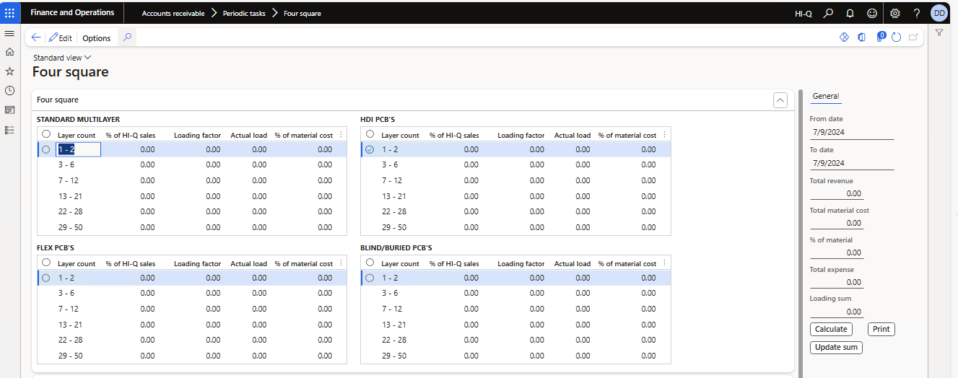The image size is (958, 378).
Task: Open column options for HDI PCB's grid
Action: tap(664, 135)
